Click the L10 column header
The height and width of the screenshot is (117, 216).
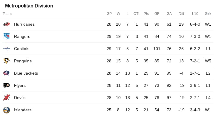click(x=195, y=14)
